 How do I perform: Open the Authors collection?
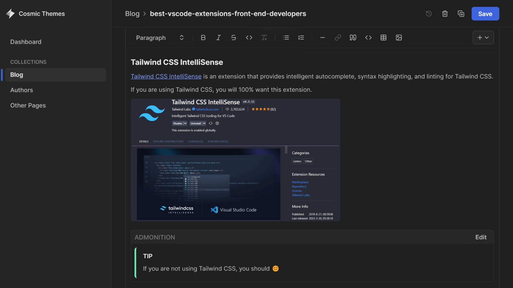pyautogui.click(x=22, y=90)
